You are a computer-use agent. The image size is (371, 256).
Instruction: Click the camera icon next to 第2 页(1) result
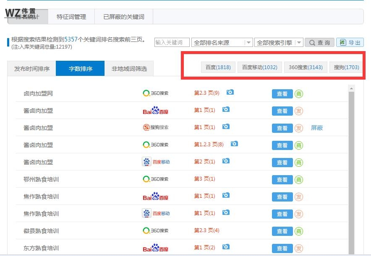[x=226, y=161]
